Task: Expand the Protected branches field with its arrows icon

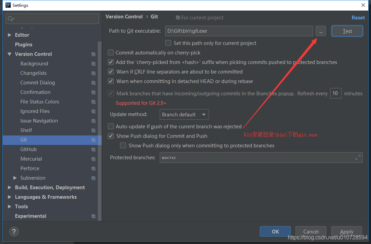Action: [x=358, y=158]
